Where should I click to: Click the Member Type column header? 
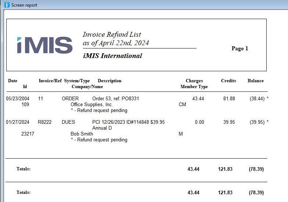tap(194, 87)
